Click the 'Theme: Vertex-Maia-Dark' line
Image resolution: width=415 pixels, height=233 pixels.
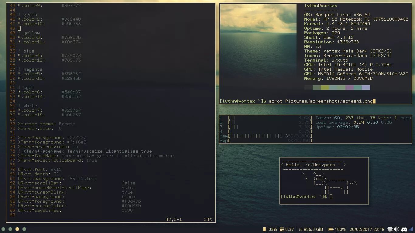(x=348, y=51)
